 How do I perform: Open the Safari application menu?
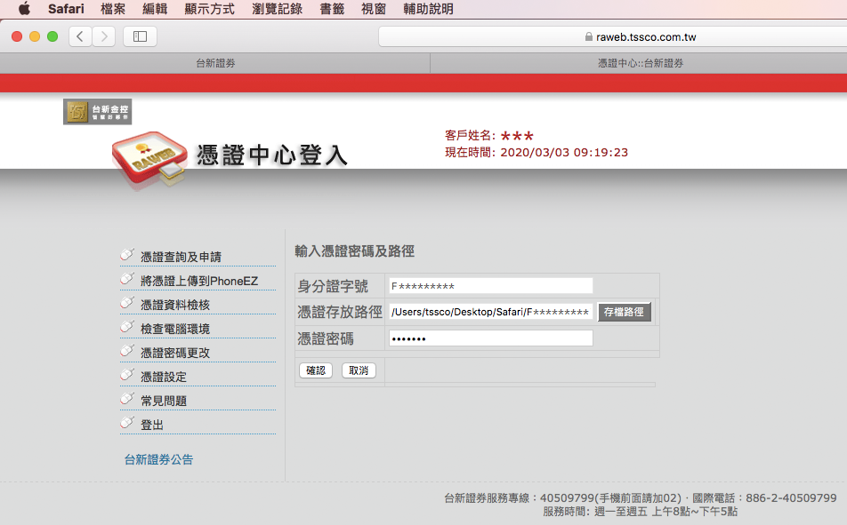(x=66, y=9)
